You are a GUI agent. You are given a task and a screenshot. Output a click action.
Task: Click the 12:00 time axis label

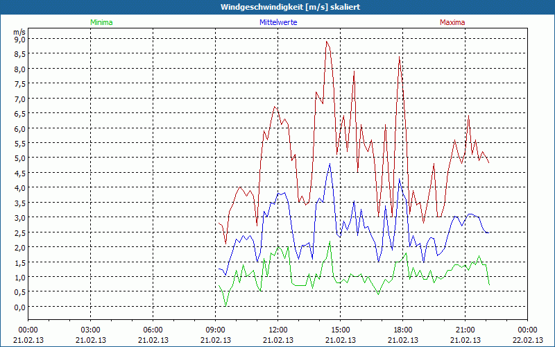[x=277, y=330]
